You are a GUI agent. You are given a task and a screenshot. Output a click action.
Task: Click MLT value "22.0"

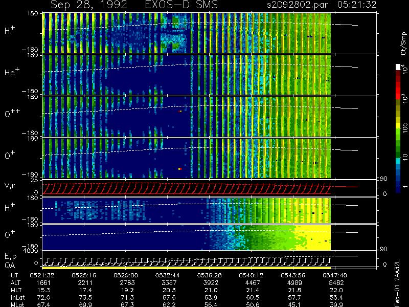point(337,290)
